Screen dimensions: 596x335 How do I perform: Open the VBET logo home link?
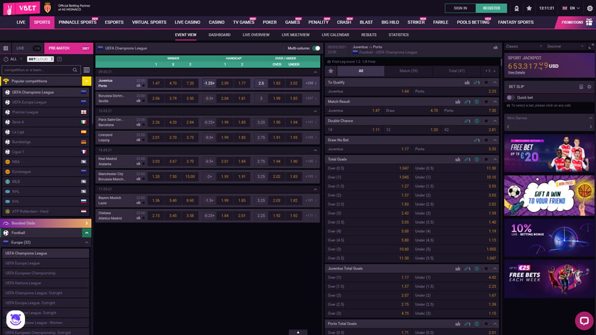pyautogui.click(x=21, y=8)
